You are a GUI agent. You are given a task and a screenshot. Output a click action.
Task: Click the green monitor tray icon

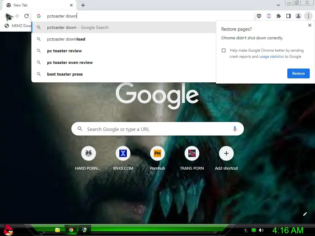click(x=254, y=230)
